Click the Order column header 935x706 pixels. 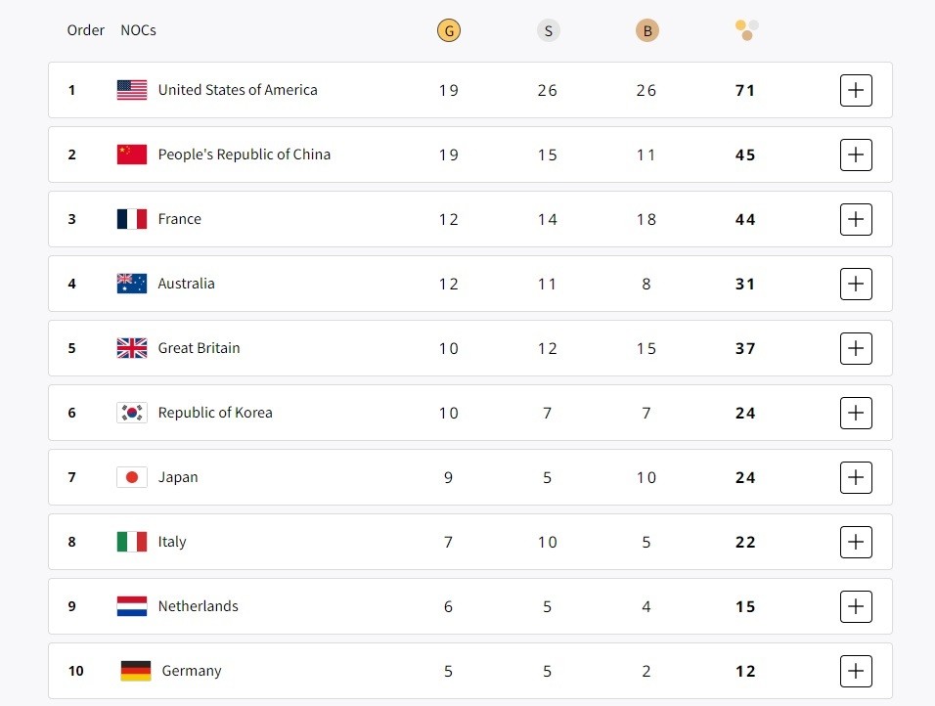[x=85, y=30]
